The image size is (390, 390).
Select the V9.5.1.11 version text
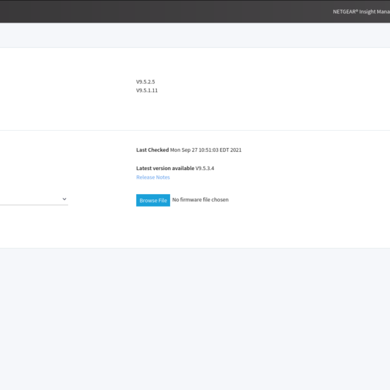pyautogui.click(x=147, y=90)
